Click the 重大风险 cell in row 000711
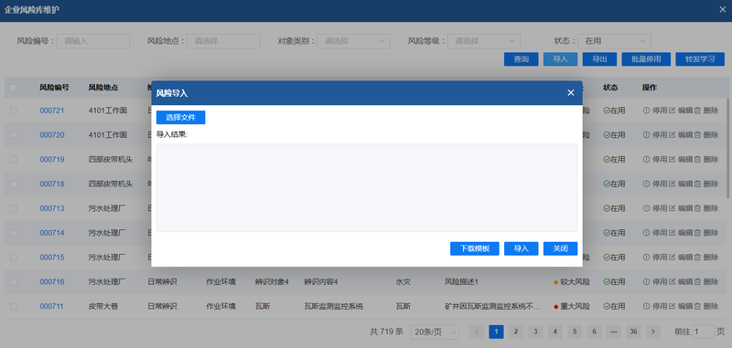Screen dimensions: 732x348 point(572,306)
